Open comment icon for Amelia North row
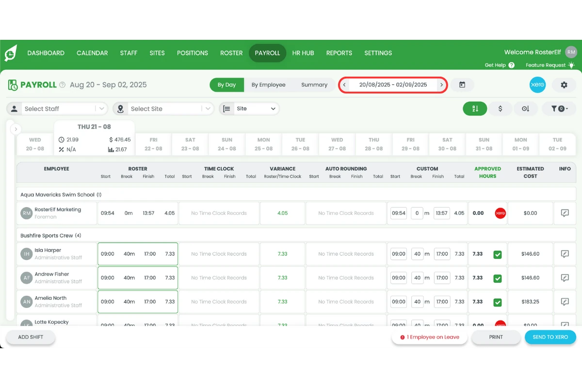 [565, 302]
